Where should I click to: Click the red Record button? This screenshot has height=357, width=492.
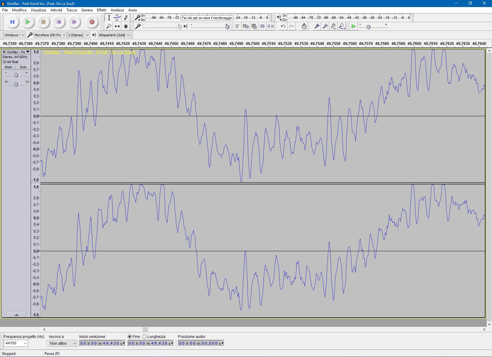[x=92, y=22]
